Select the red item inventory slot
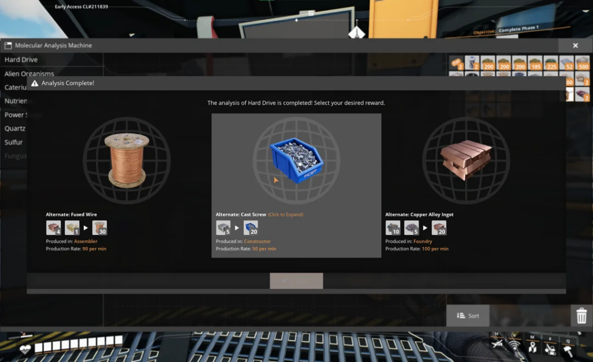The image size is (593, 362). pos(583,94)
